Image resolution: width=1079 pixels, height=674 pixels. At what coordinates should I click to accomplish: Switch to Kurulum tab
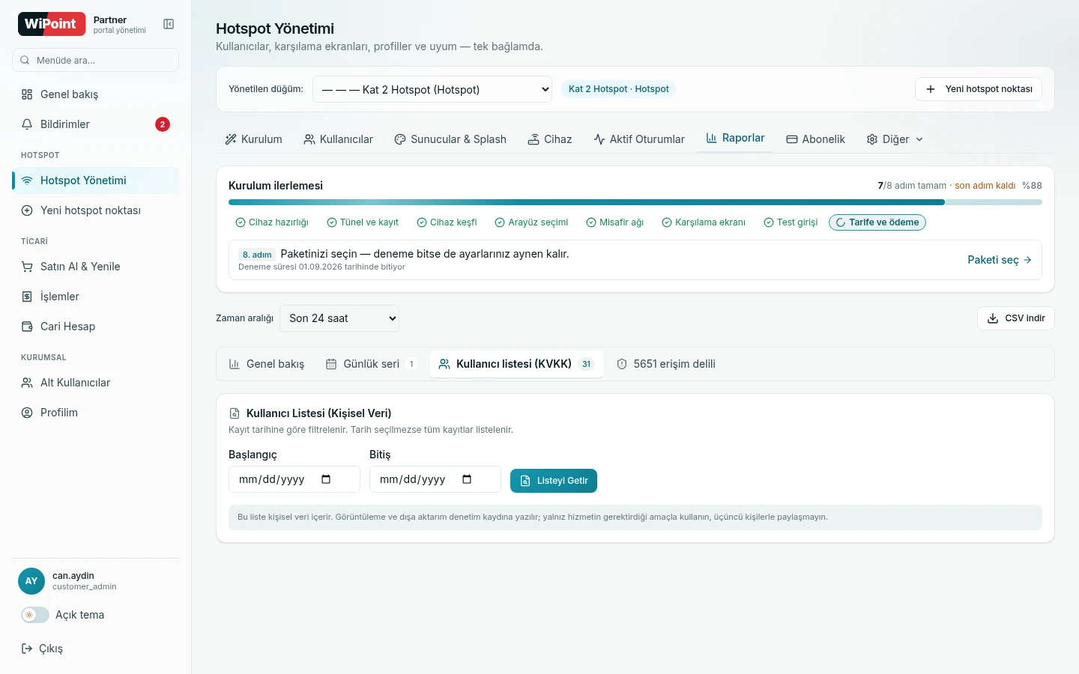pos(253,139)
